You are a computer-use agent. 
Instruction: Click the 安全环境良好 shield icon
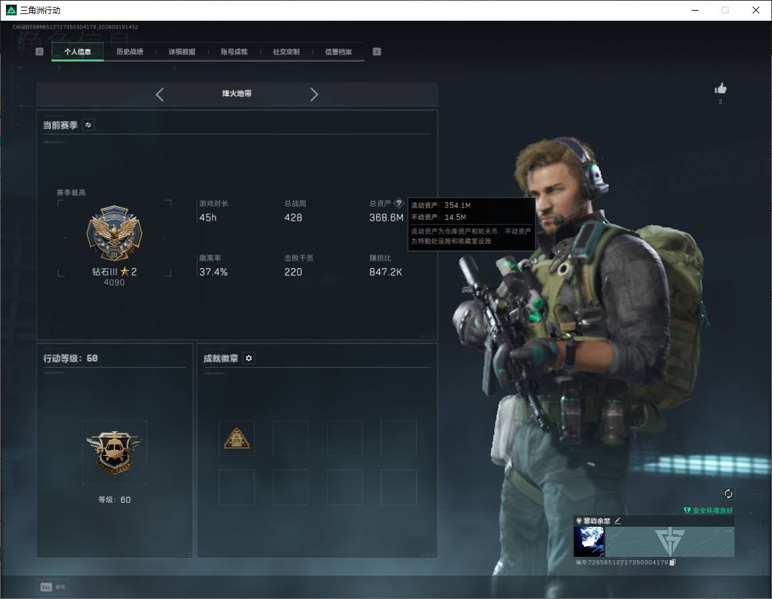click(687, 510)
